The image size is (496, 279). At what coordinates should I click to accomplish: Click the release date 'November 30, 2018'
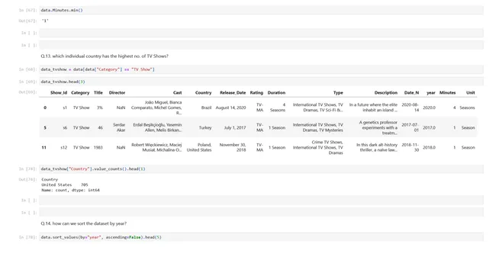(233, 147)
